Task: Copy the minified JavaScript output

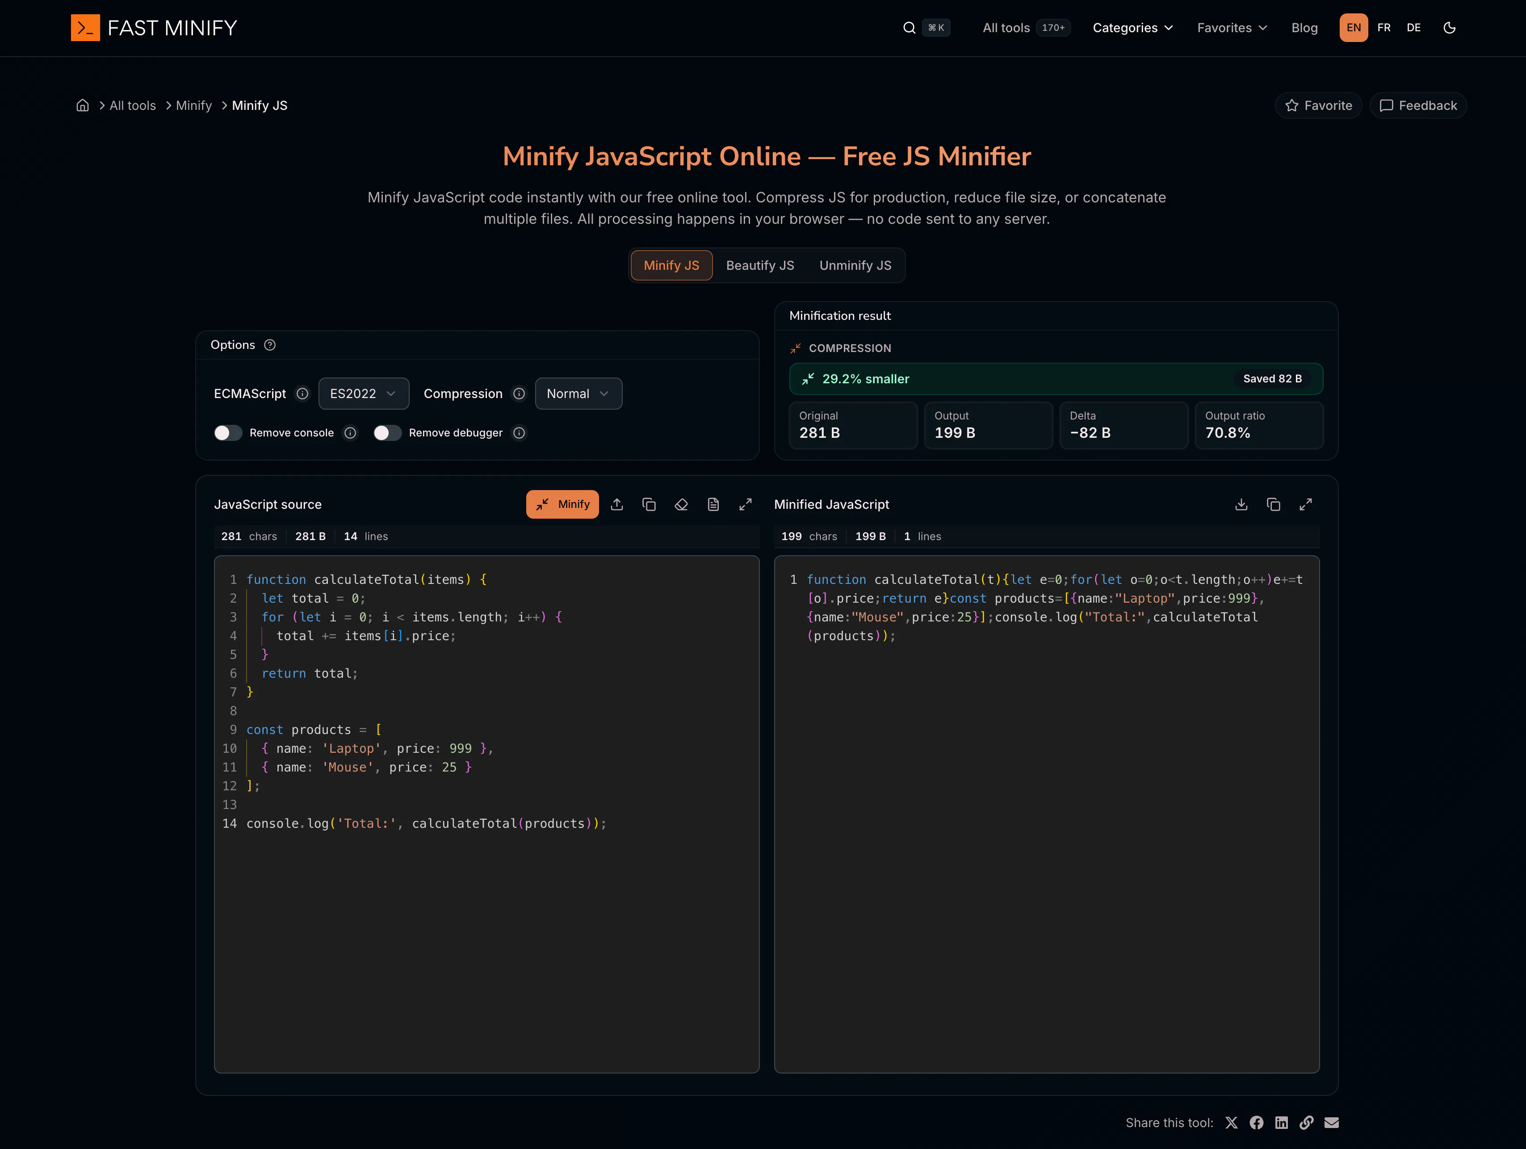Action: (x=1274, y=504)
